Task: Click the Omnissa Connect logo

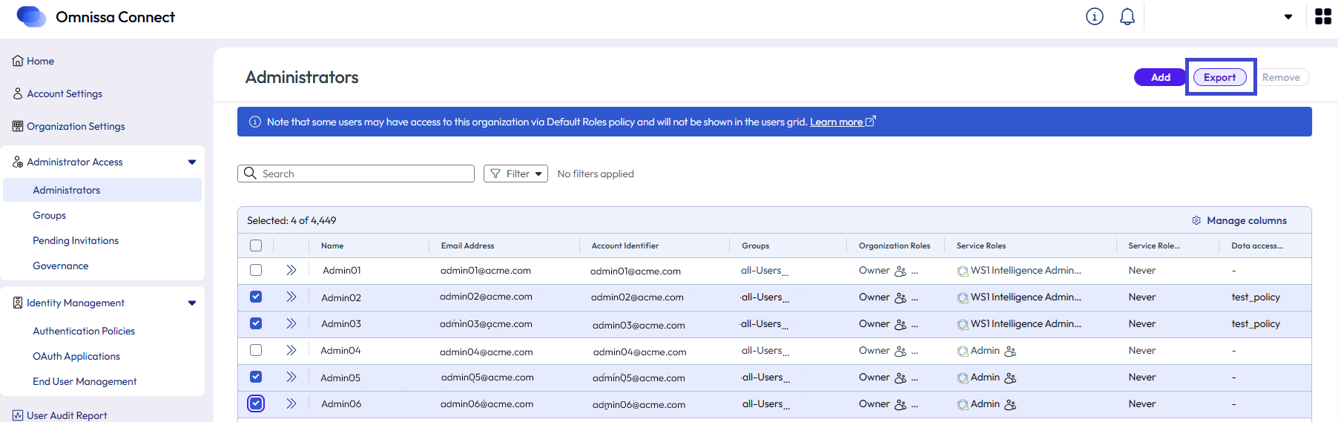Action: [31, 16]
